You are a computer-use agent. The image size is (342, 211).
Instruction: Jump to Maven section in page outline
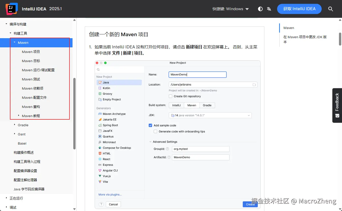click(289, 28)
